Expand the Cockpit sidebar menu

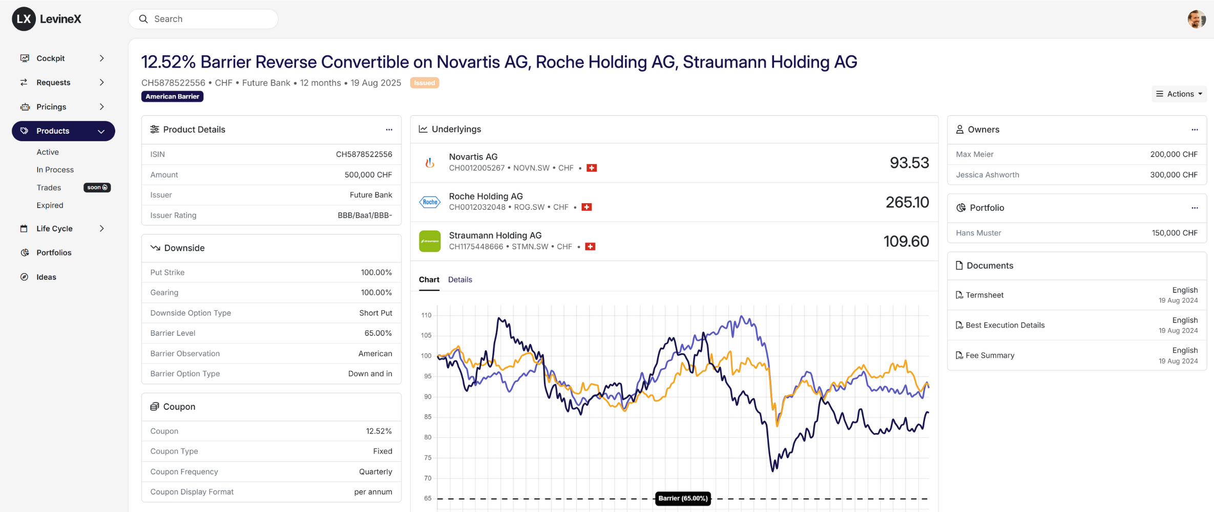101,58
